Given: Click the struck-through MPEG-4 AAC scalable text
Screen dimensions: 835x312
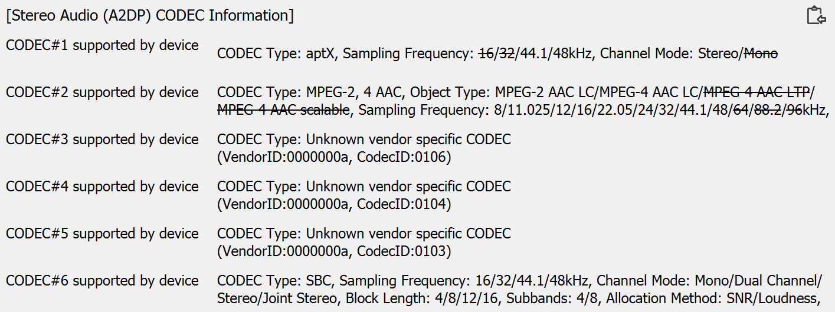Looking at the screenshot, I should (284, 109).
